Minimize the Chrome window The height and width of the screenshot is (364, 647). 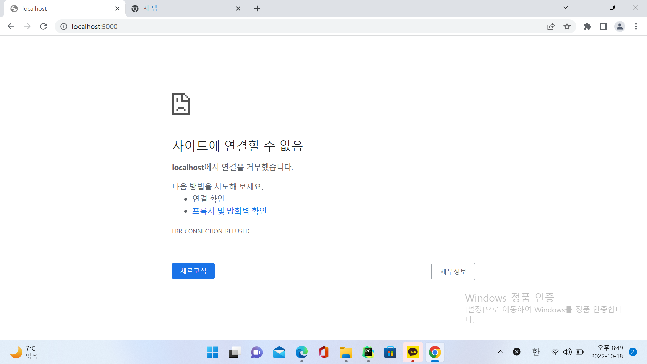pyautogui.click(x=589, y=7)
